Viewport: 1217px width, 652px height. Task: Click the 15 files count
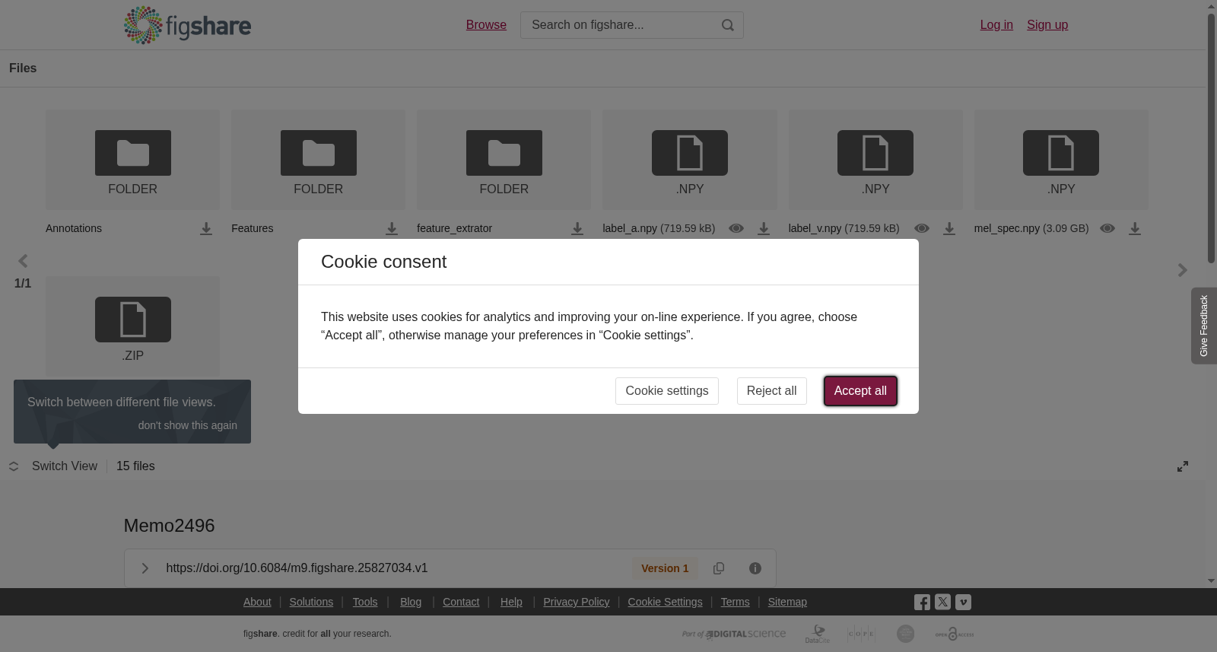tap(135, 466)
